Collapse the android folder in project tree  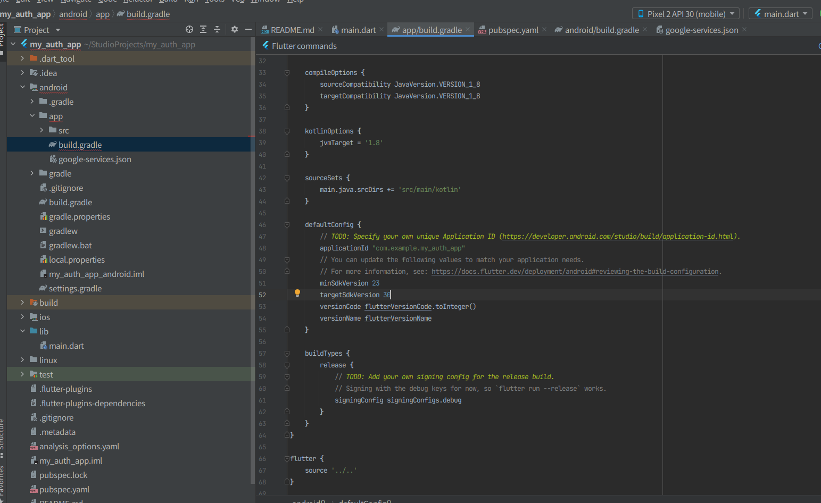(22, 87)
